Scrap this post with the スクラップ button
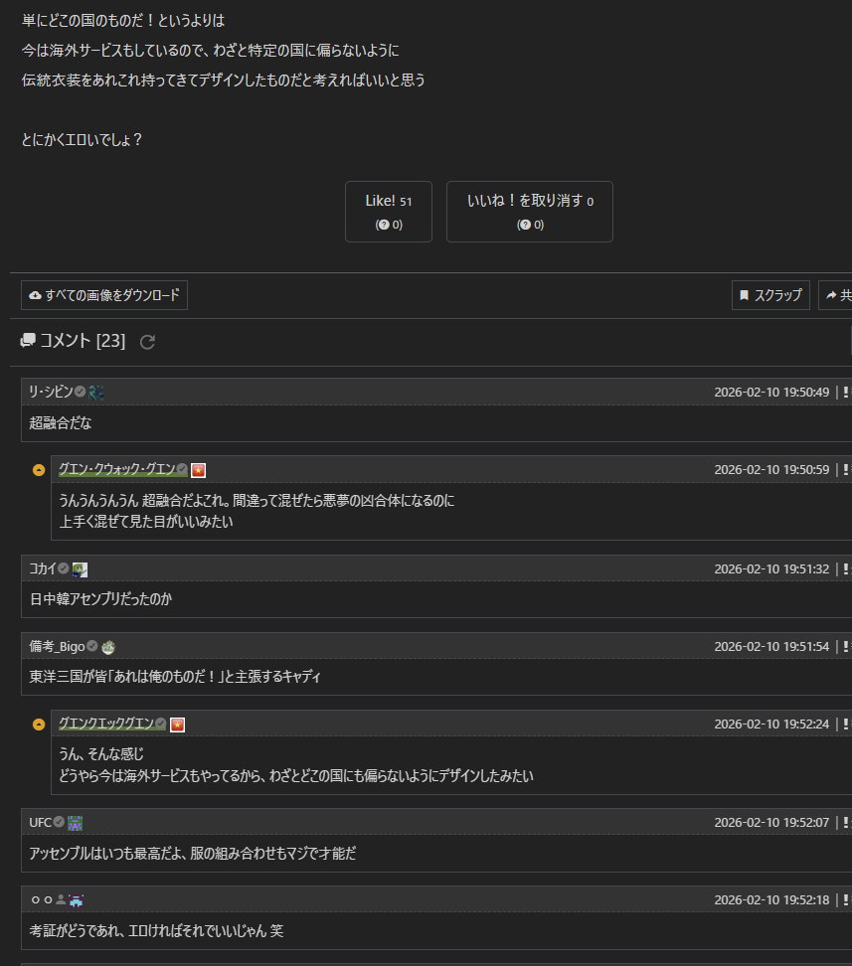This screenshot has width=852, height=966. 770,295
